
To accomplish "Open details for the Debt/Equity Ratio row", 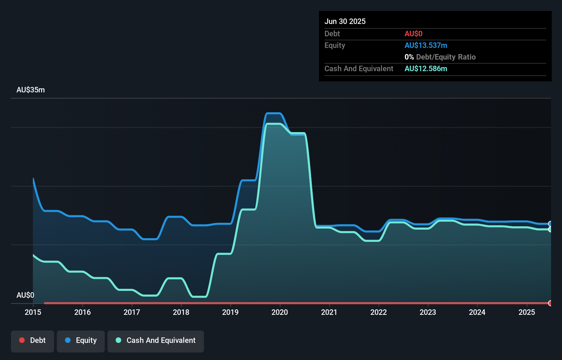I will tap(440, 57).
